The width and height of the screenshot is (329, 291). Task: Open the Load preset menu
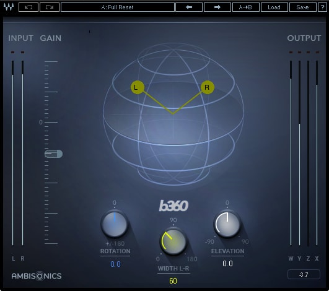[274, 7]
